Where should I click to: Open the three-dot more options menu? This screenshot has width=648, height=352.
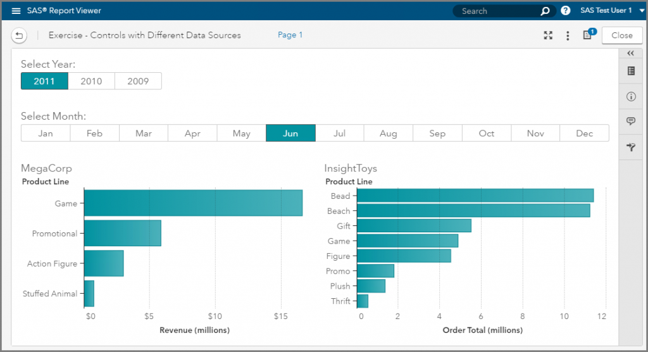(x=568, y=35)
